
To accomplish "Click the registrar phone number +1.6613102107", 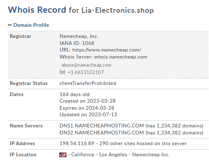I will click(x=86, y=72).
